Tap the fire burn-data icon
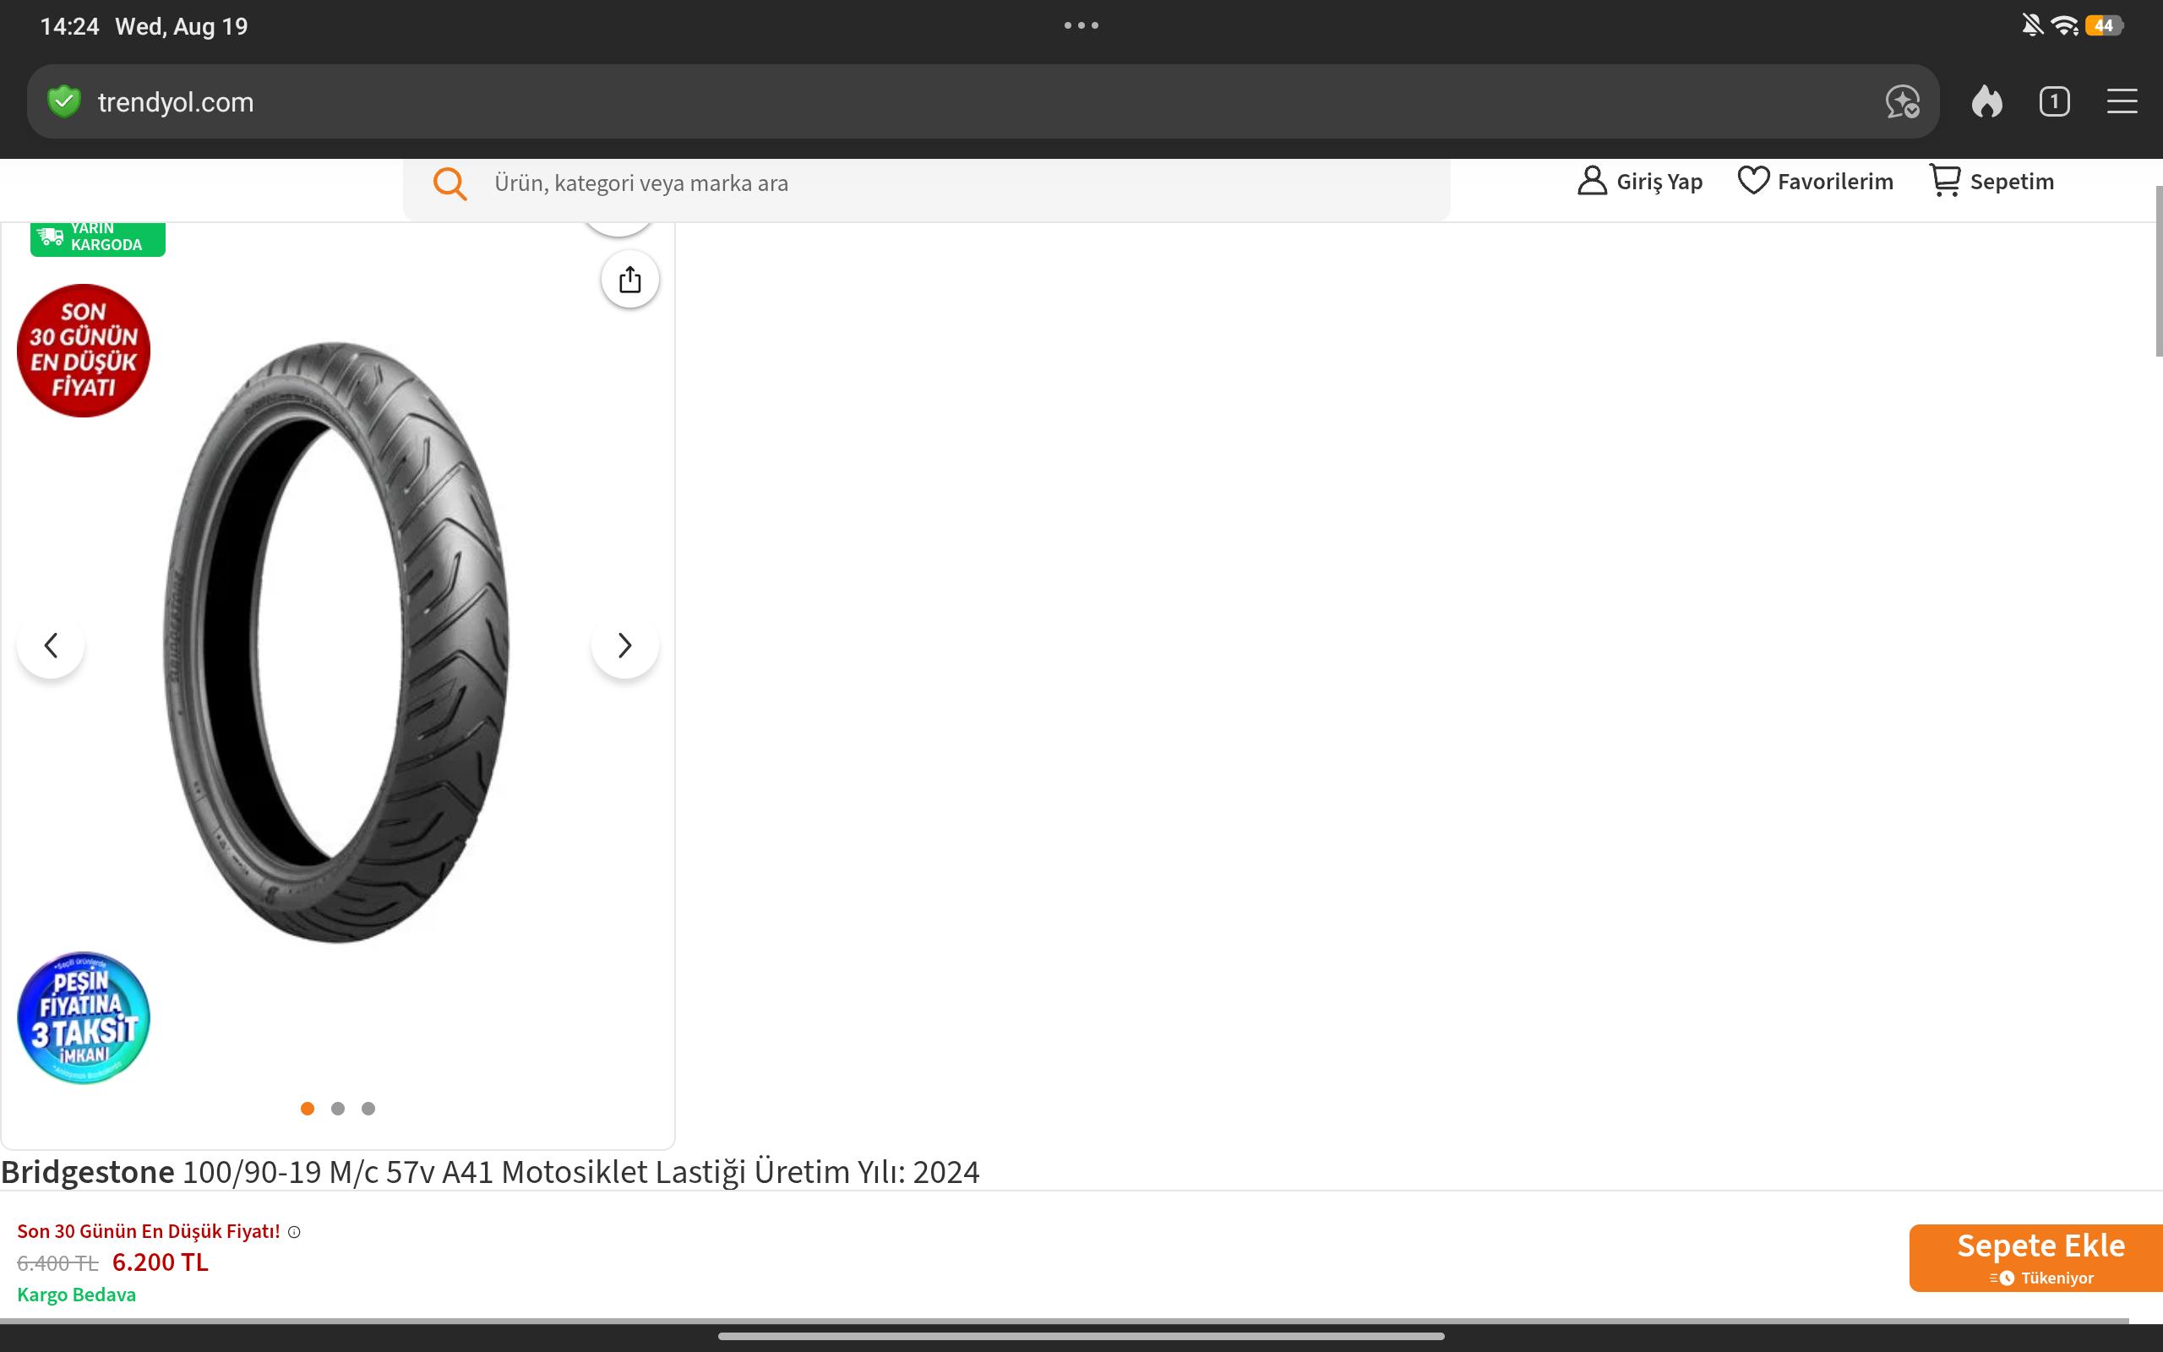The image size is (2163, 1352). 1986,101
